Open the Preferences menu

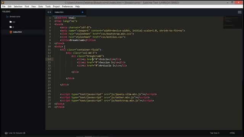click(67, 6)
